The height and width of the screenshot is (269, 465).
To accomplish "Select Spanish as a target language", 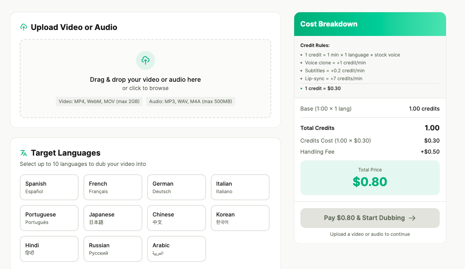I will [49, 187].
